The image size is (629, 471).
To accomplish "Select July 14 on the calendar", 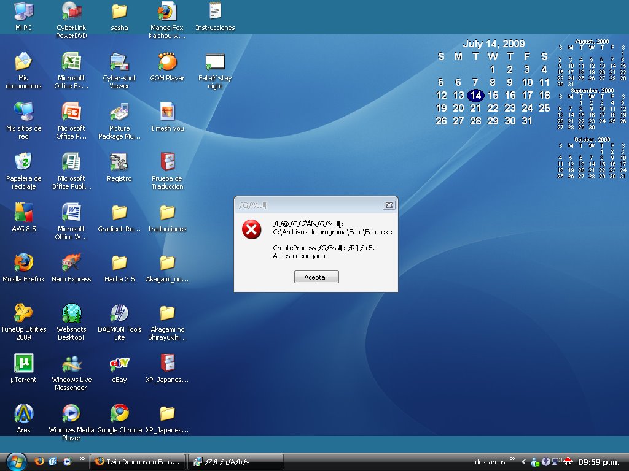I will (x=476, y=95).
